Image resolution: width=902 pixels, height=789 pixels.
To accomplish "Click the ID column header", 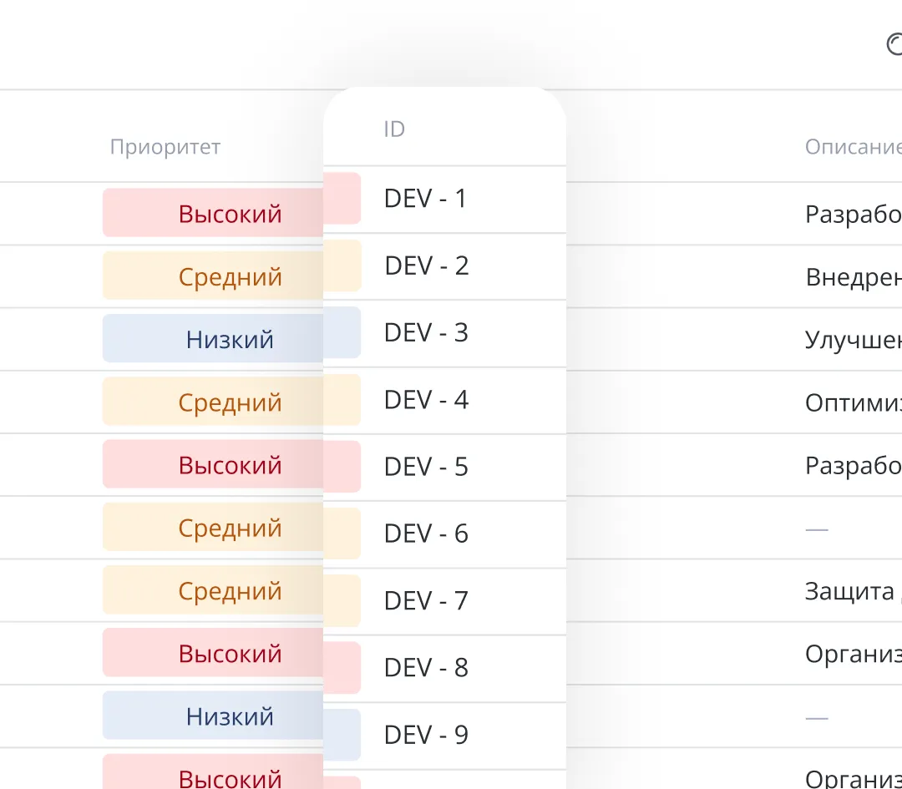I will (394, 129).
